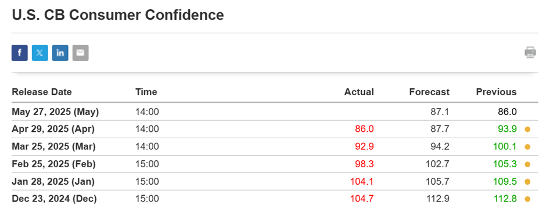
Task: Select the Time column header
Action: (146, 92)
